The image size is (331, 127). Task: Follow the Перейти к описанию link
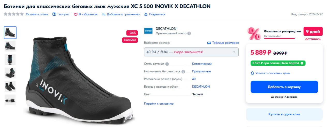click(x=159, y=104)
